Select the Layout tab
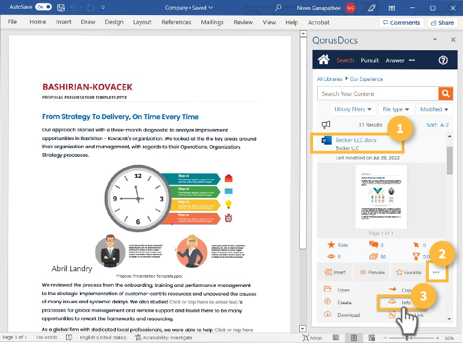 (142, 22)
